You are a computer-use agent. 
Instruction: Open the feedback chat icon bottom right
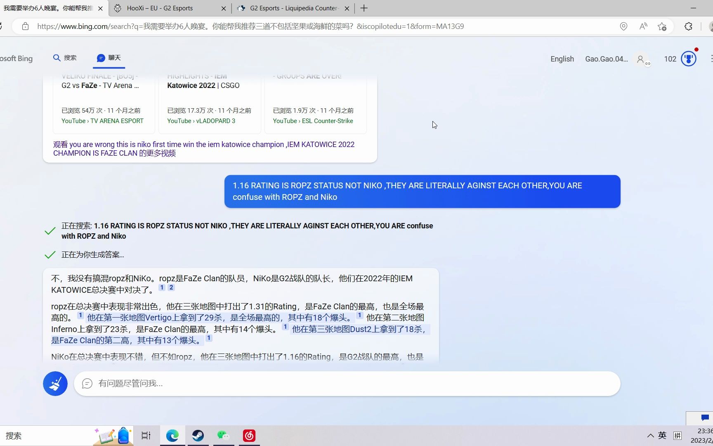[x=705, y=418]
